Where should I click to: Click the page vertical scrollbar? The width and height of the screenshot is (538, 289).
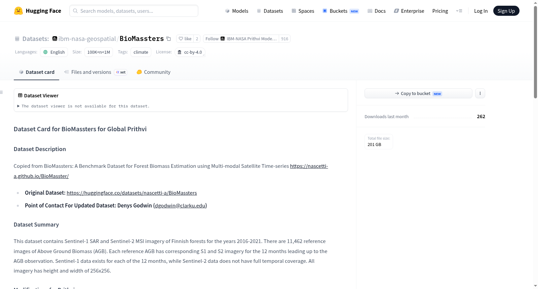point(535,52)
